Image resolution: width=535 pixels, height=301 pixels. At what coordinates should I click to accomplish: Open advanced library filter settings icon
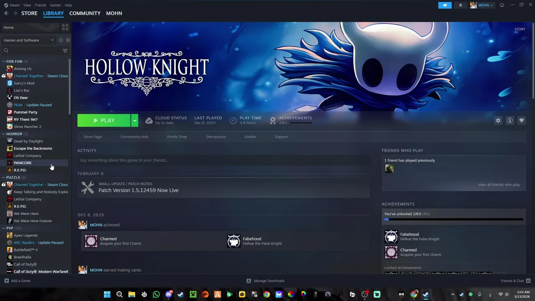[x=65, y=51]
